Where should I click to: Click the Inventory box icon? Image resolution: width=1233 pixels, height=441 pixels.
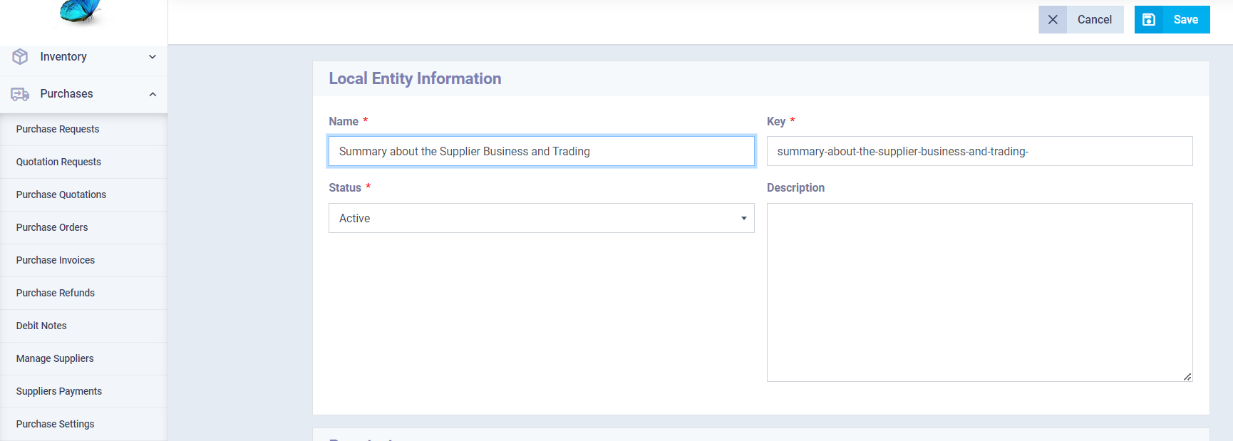pos(20,57)
